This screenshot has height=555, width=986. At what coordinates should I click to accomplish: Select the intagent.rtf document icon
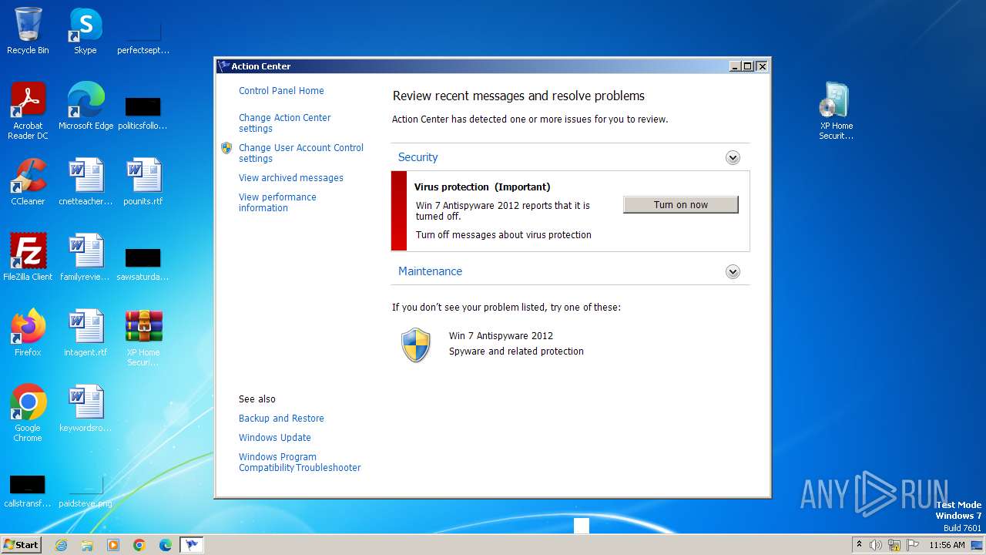click(x=86, y=333)
